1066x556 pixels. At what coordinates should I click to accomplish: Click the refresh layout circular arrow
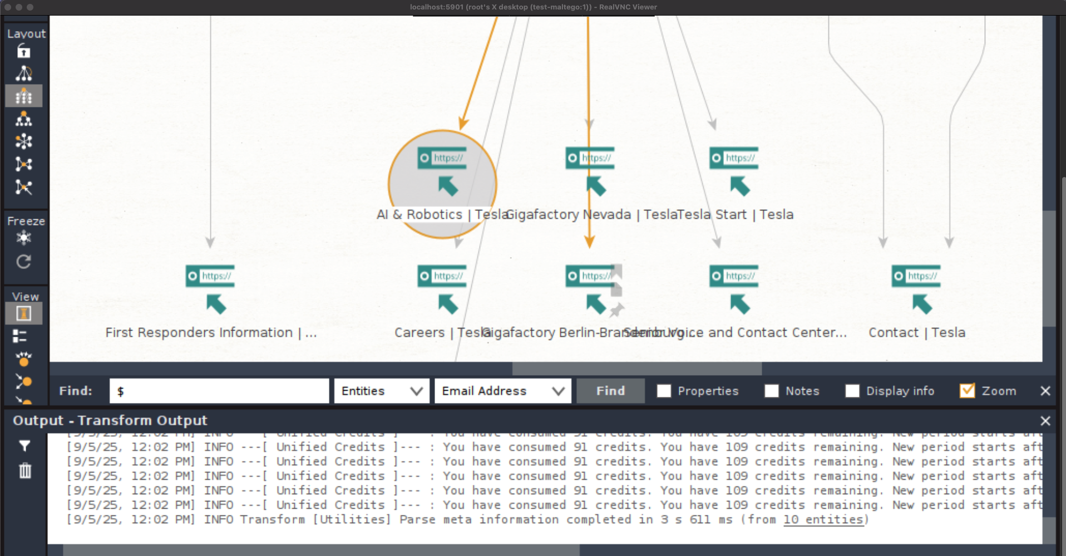tap(23, 261)
